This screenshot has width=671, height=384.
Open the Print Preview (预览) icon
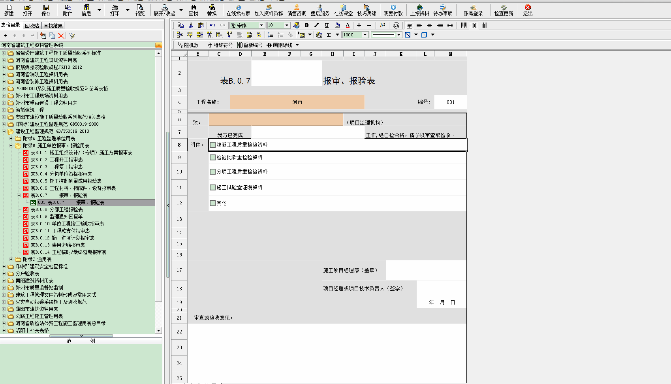tap(140, 10)
